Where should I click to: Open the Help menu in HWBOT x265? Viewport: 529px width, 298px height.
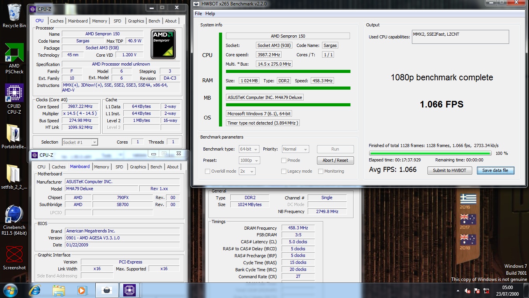pos(210,14)
